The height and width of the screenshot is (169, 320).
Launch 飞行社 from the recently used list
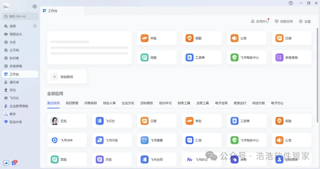click(x=112, y=121)
